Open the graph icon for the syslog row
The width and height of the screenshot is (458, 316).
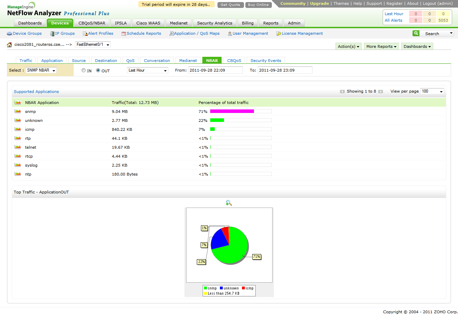(18, 165)
